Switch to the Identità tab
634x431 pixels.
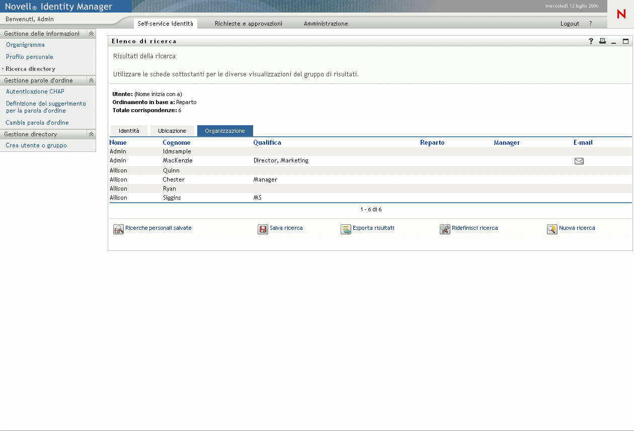(129, 131)
